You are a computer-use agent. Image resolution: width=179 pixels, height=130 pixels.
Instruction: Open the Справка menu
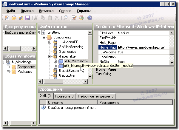(x=84, y=11)
